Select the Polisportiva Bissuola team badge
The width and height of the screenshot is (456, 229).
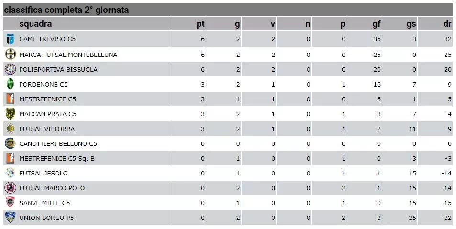pyautogui.click(x=10, y=69)
